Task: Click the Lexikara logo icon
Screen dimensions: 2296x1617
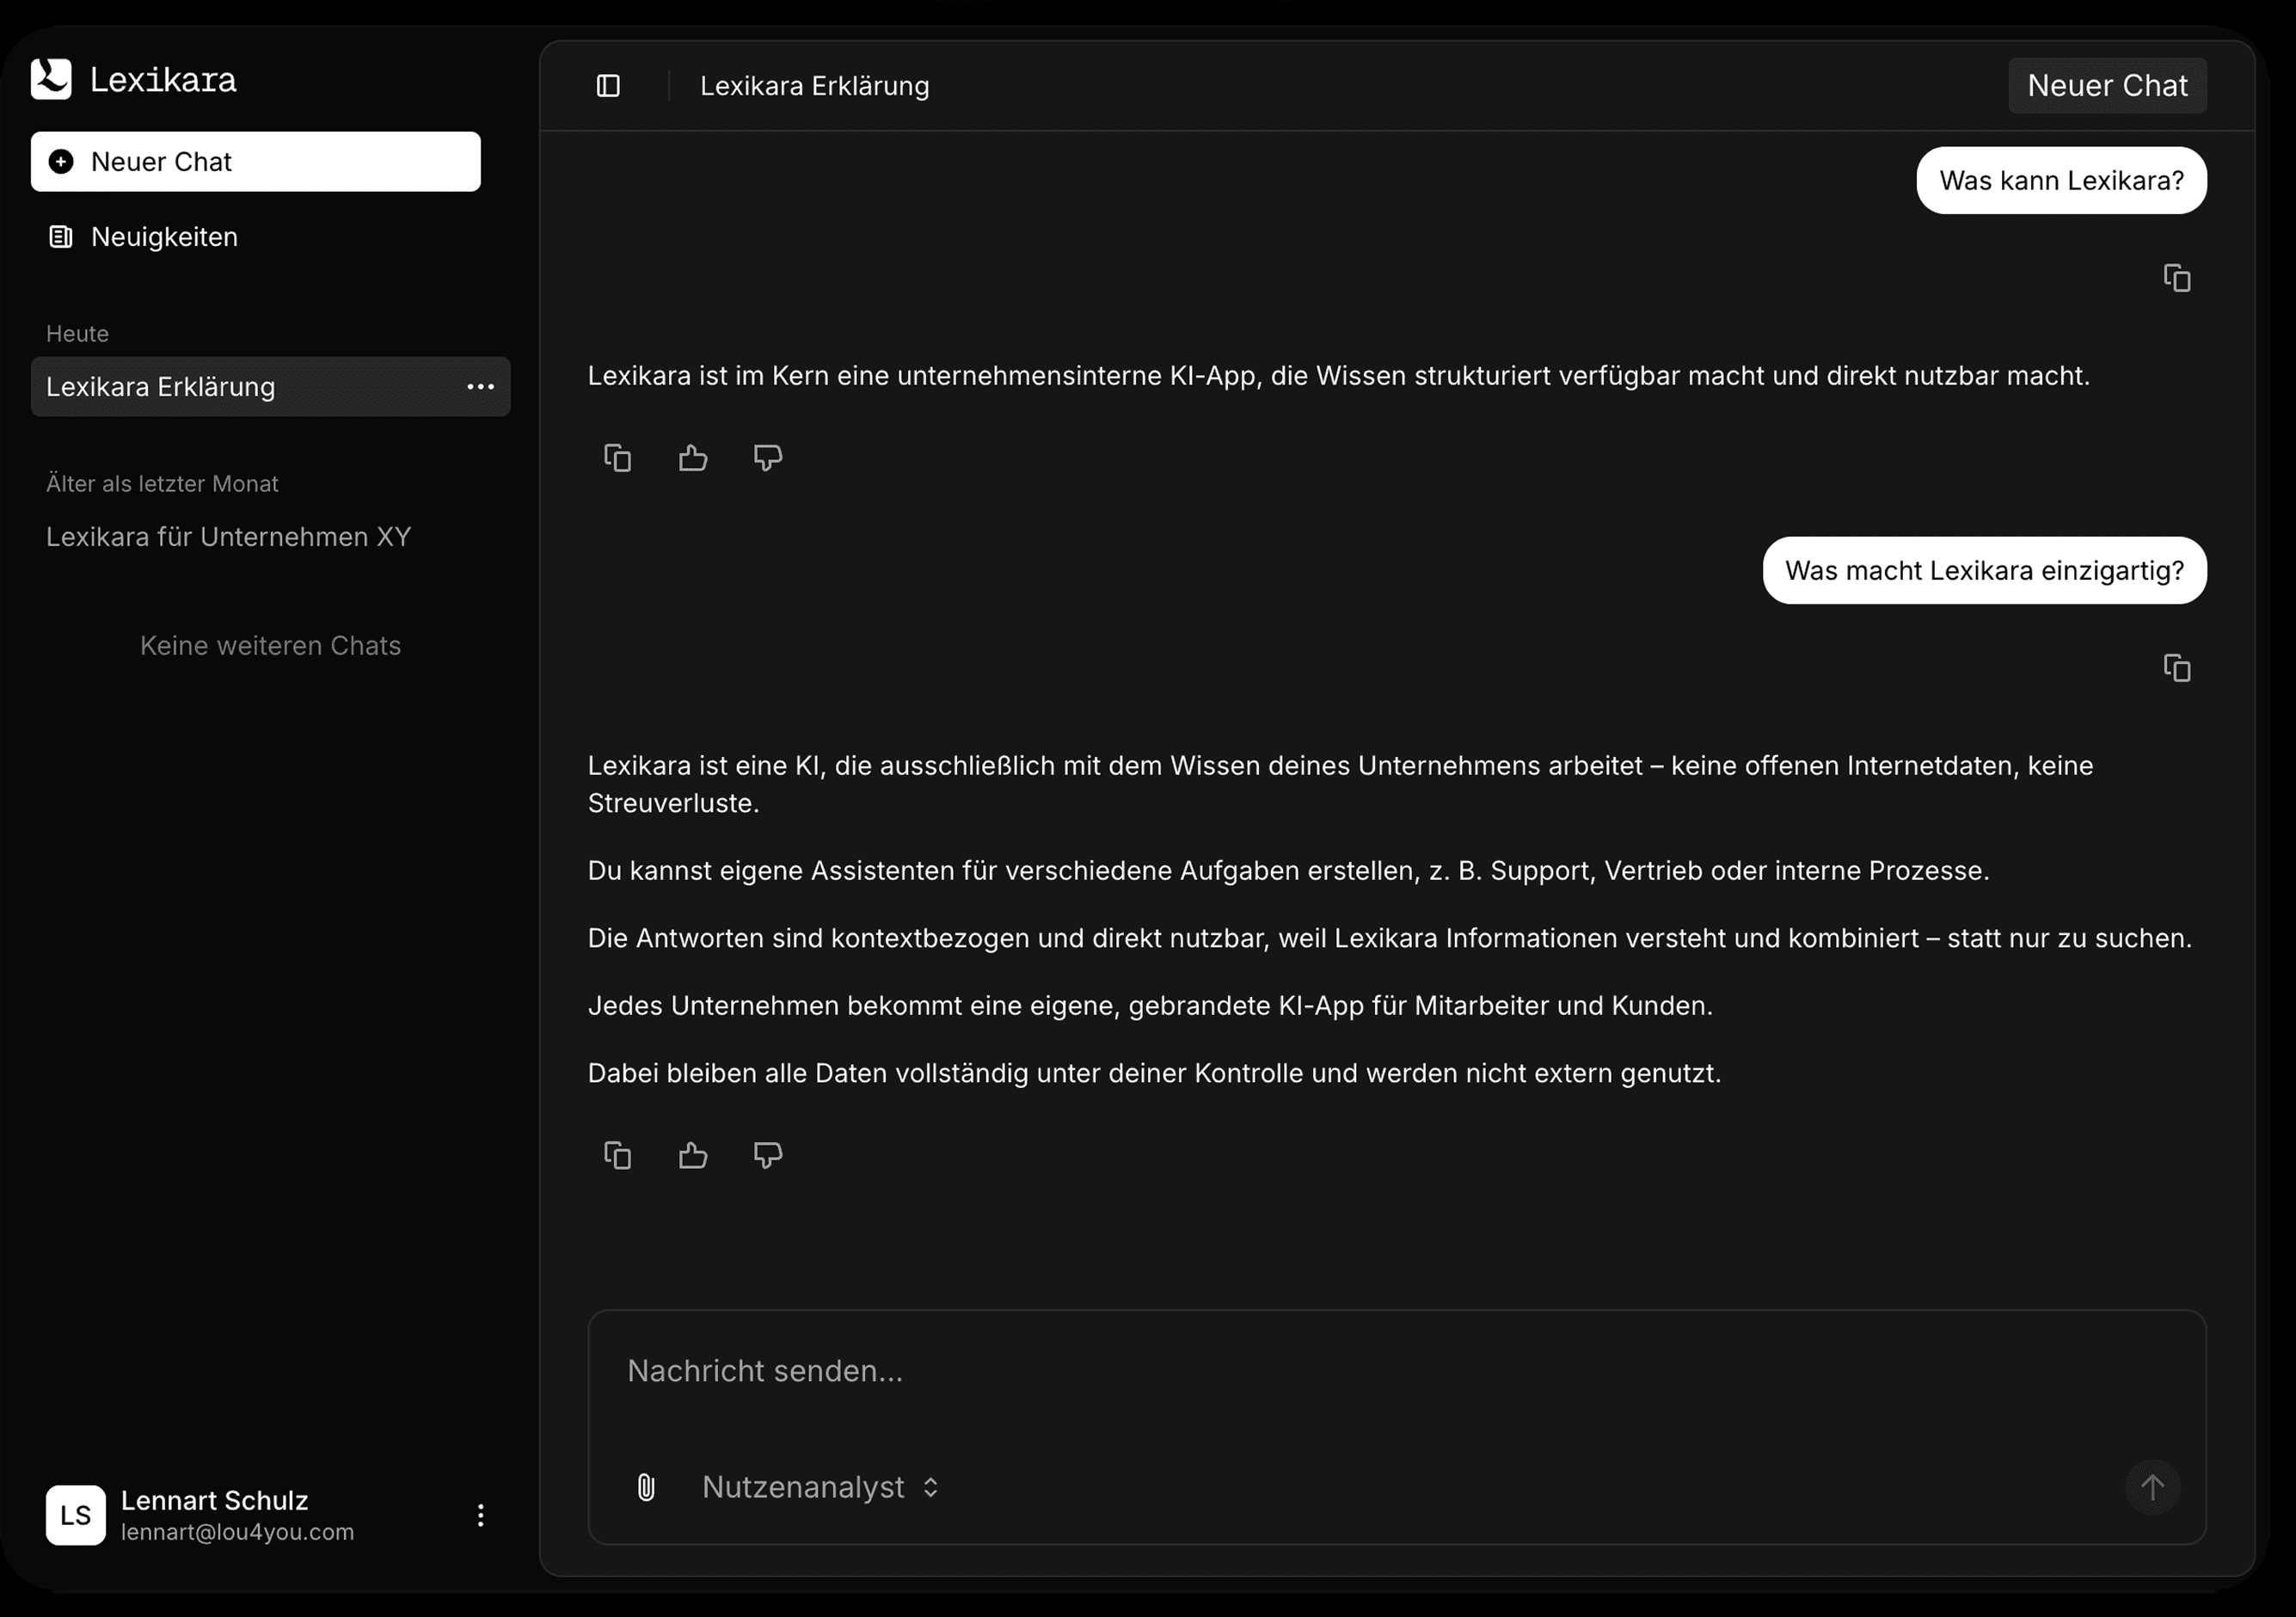Action: pos(51,79)
